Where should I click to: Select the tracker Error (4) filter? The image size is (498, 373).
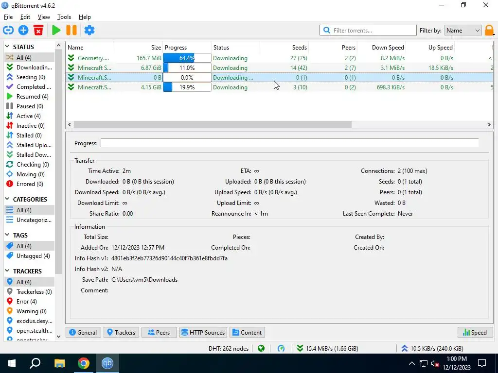[x=29, y=302]
